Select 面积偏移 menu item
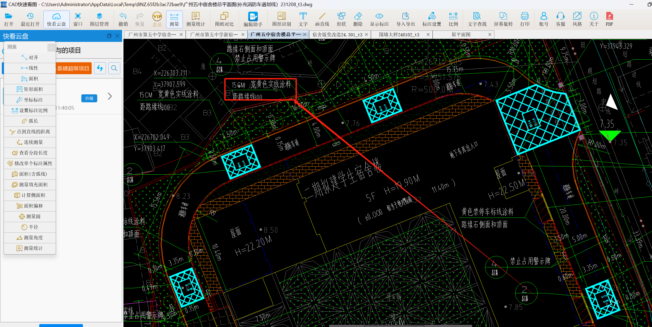 (30, 206)
